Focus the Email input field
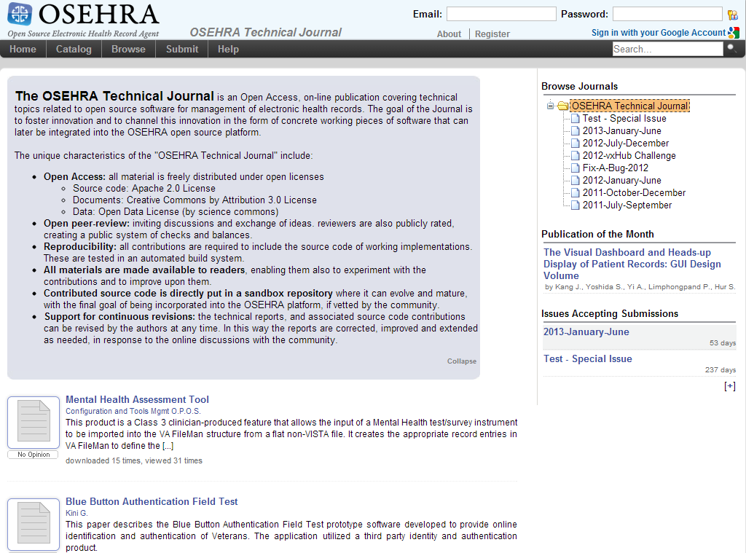The image size is (746, 553). [x=500, y=14]
